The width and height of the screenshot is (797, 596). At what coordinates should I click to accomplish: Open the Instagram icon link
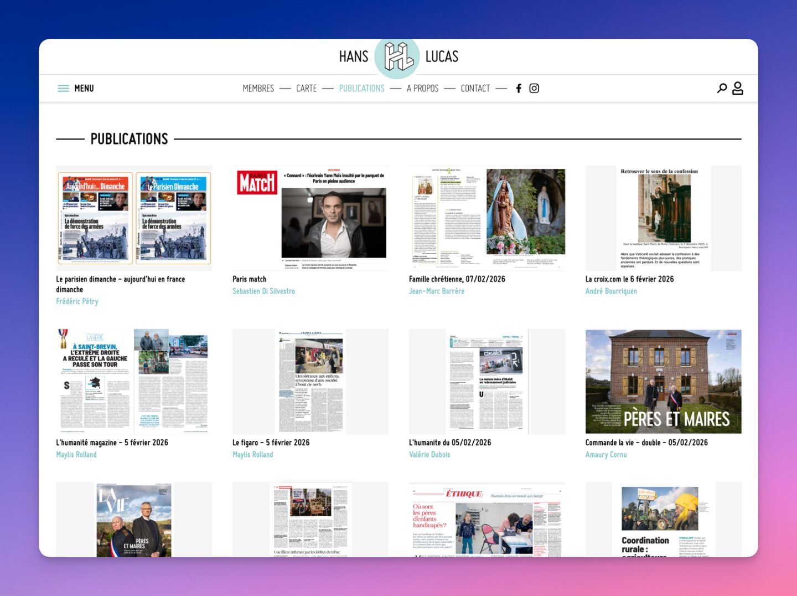click(x=534, y=88)
